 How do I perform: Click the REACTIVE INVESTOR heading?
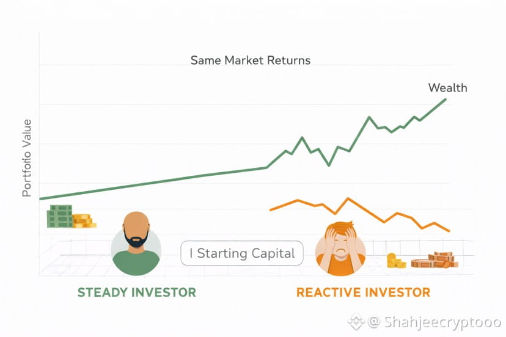pyautogui.click(x=363, y=292)
